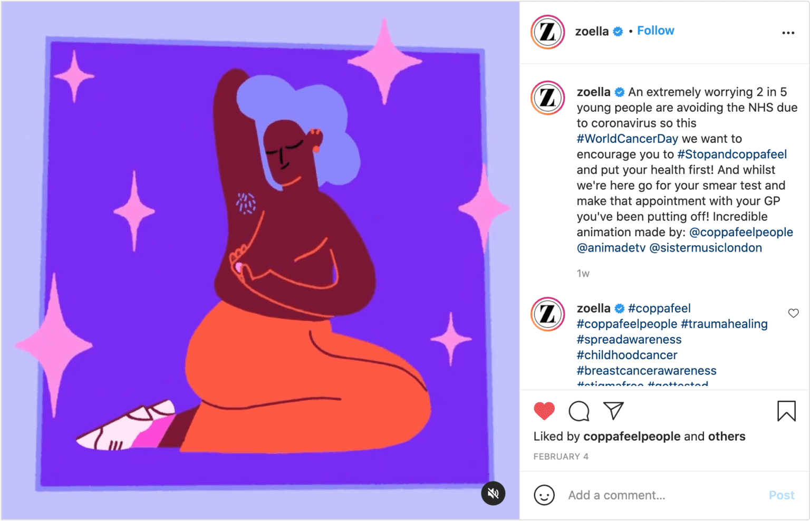810x521 pixels.
Task: Open the #breastcancerawareness hashtag
Action: click(647, 371)
